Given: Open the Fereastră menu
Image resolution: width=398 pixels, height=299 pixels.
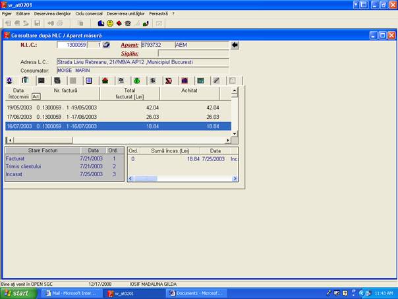Looking at the screenshot, I should [x=158, y=13].
